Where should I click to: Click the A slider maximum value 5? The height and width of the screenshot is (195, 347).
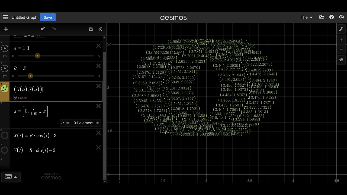pyautogui.click(x=99, y=56)
